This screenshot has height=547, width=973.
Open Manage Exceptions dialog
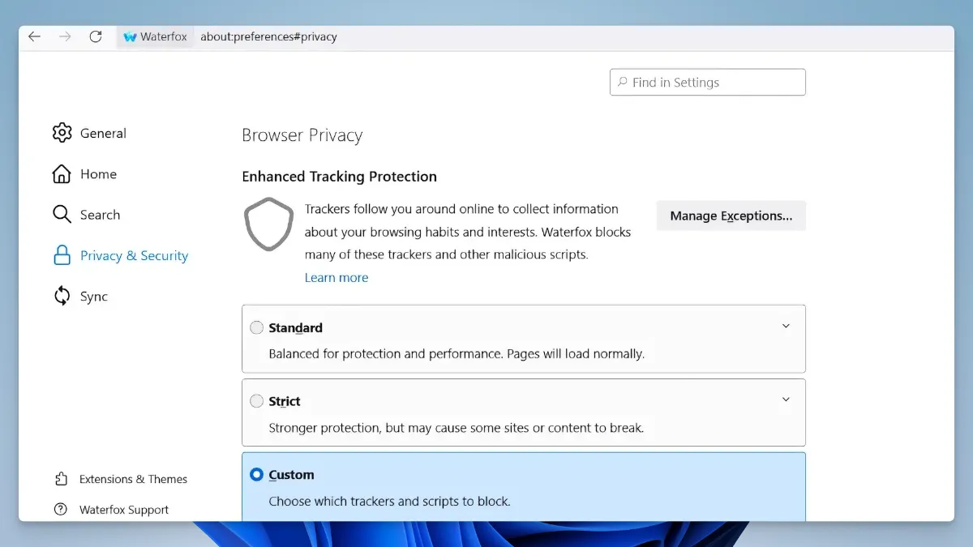click(x=731, y=216)
